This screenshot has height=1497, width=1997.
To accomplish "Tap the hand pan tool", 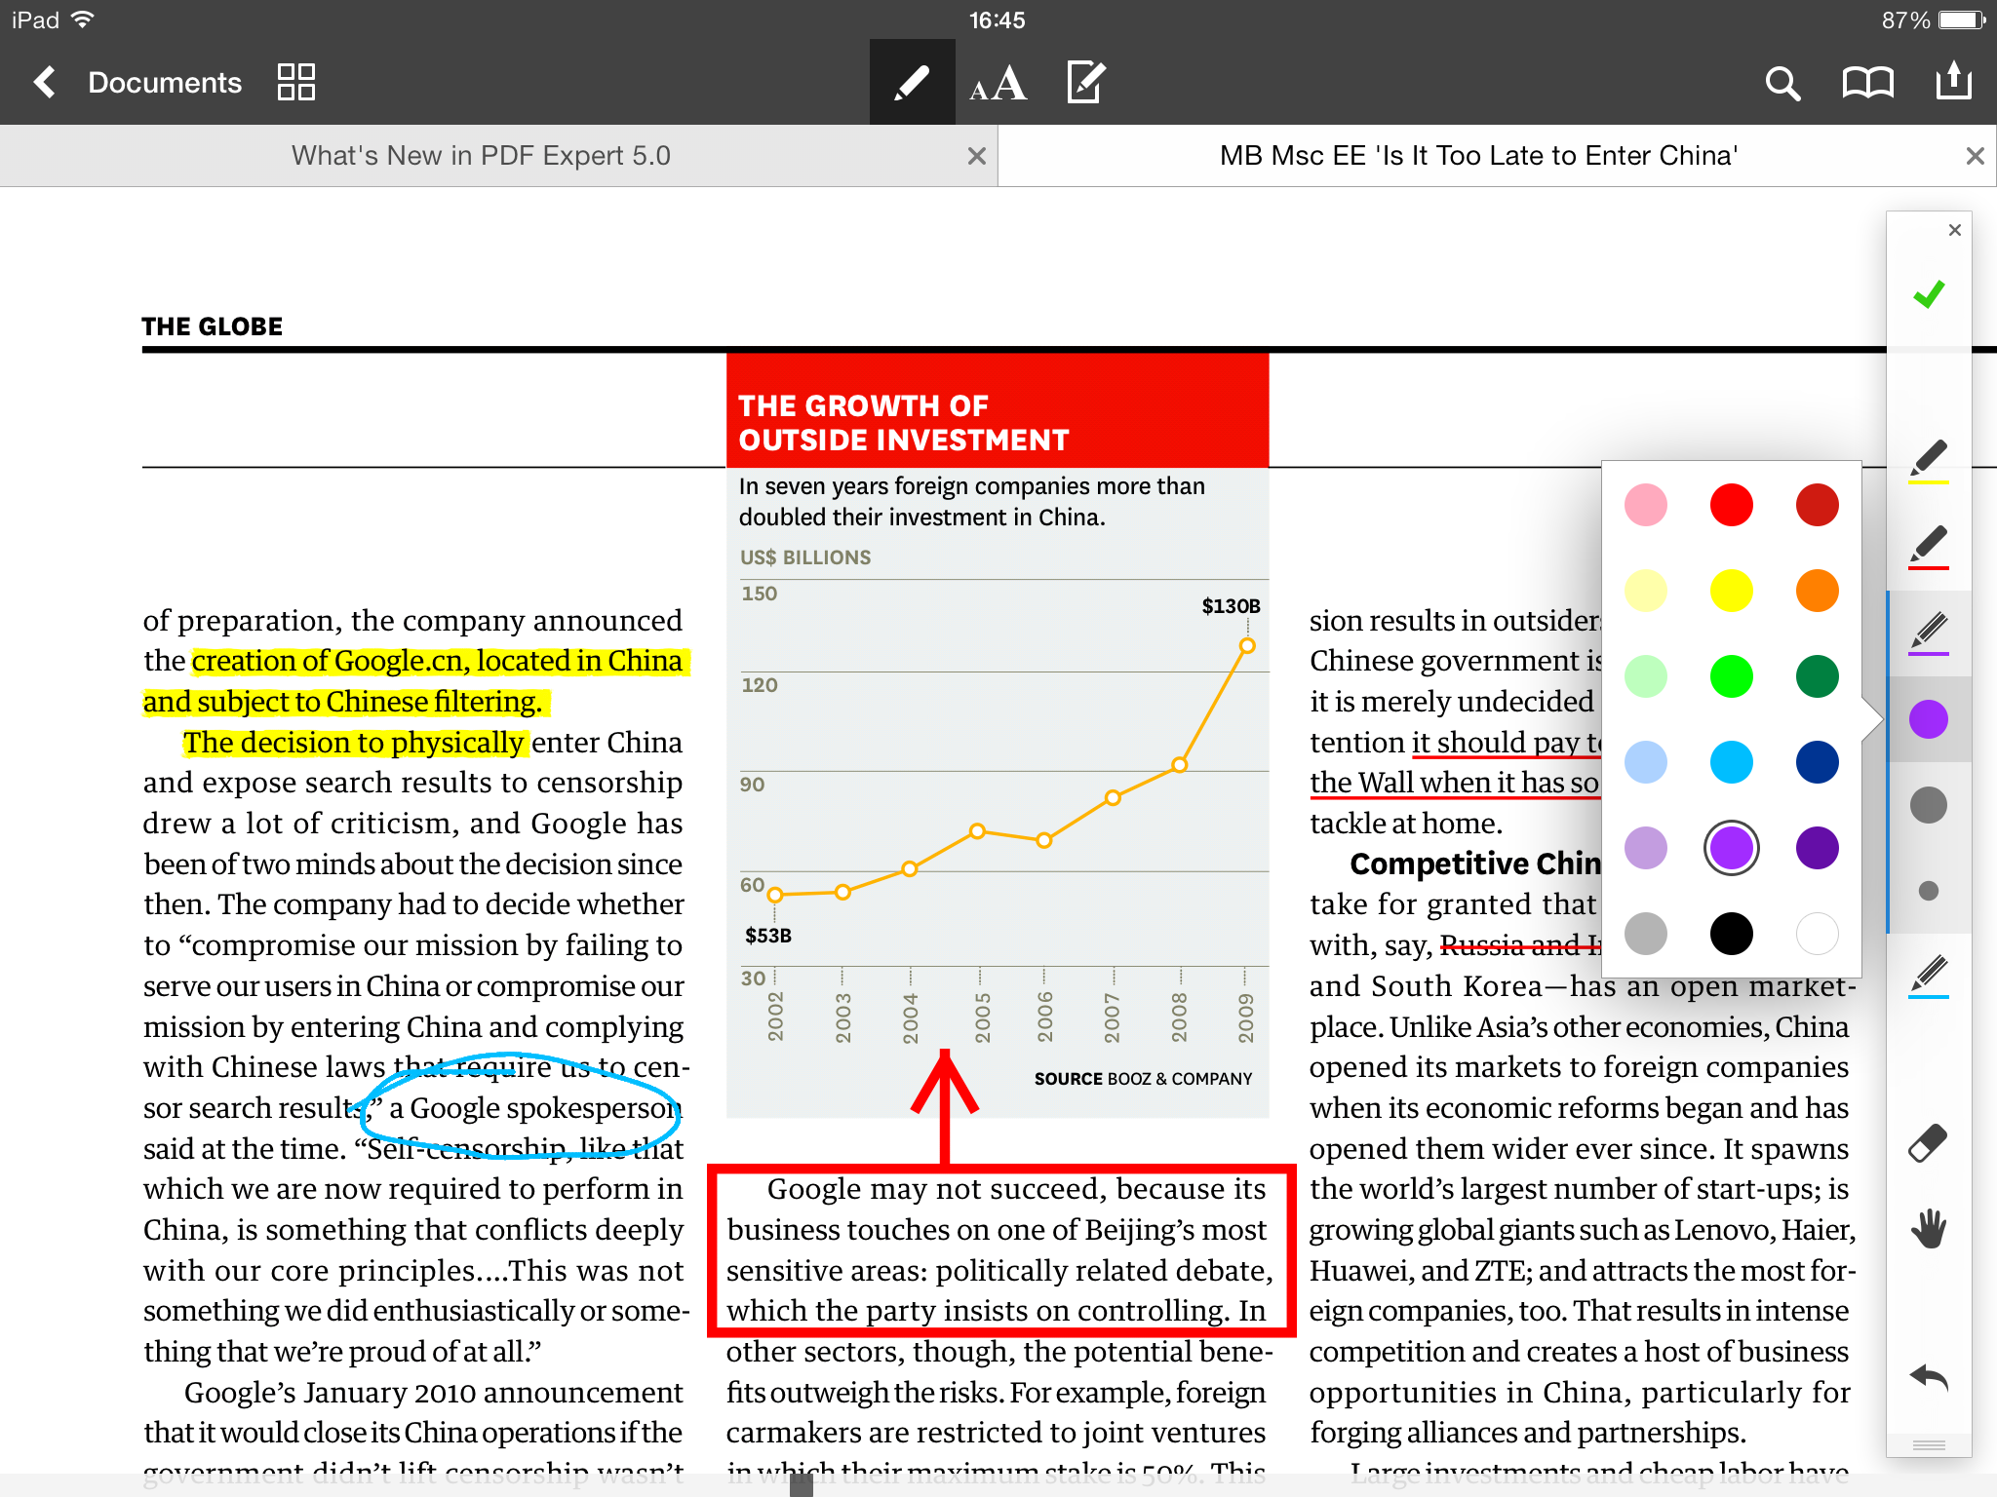I will click(x=1928, y=1229).
